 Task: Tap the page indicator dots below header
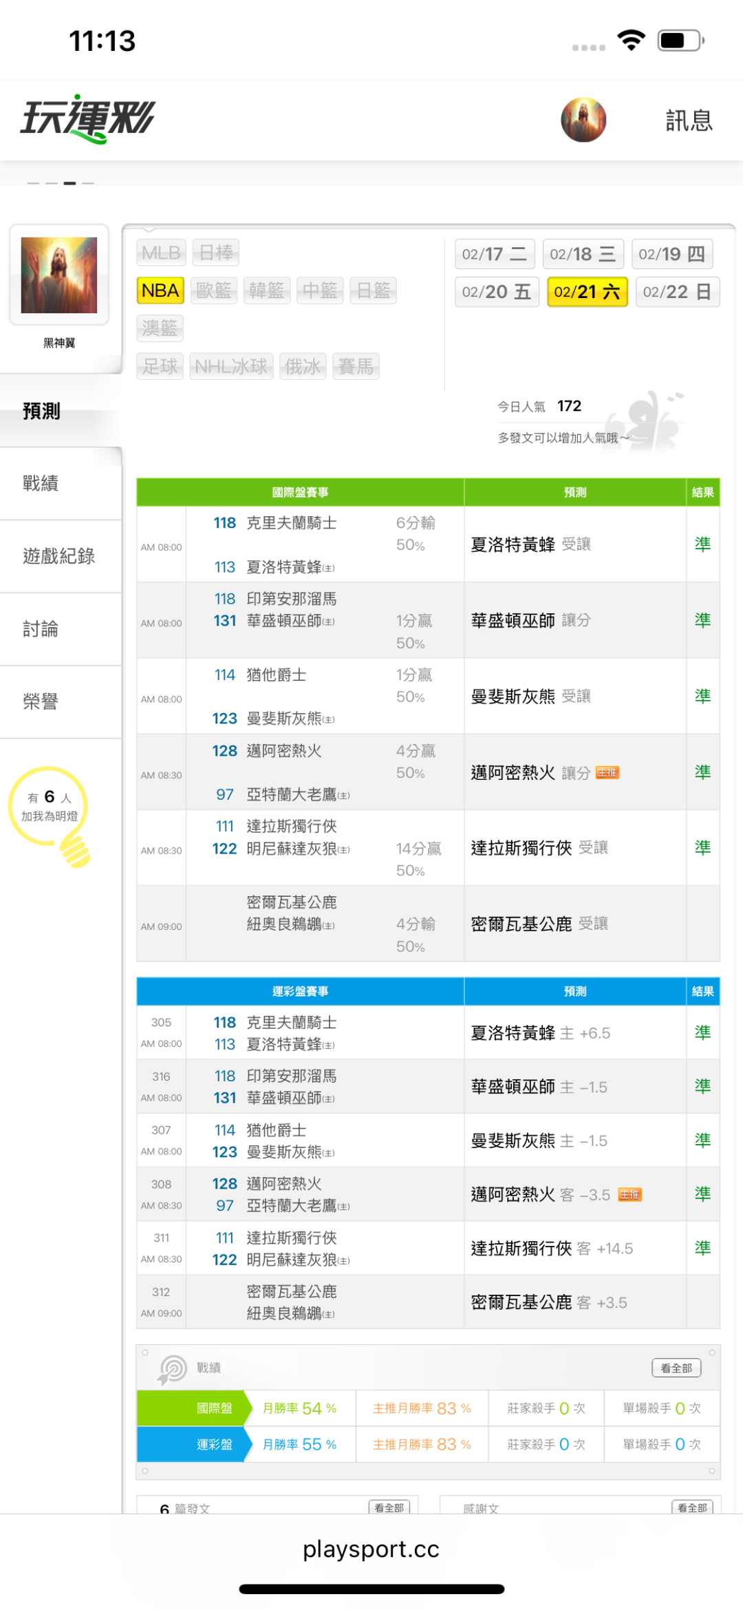pos(61,183)
